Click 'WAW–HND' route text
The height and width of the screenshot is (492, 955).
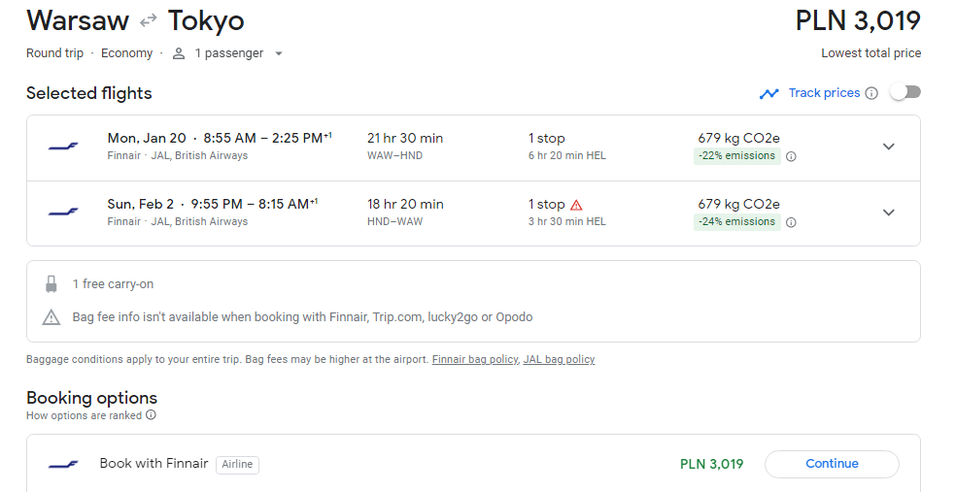pos(394,155)
